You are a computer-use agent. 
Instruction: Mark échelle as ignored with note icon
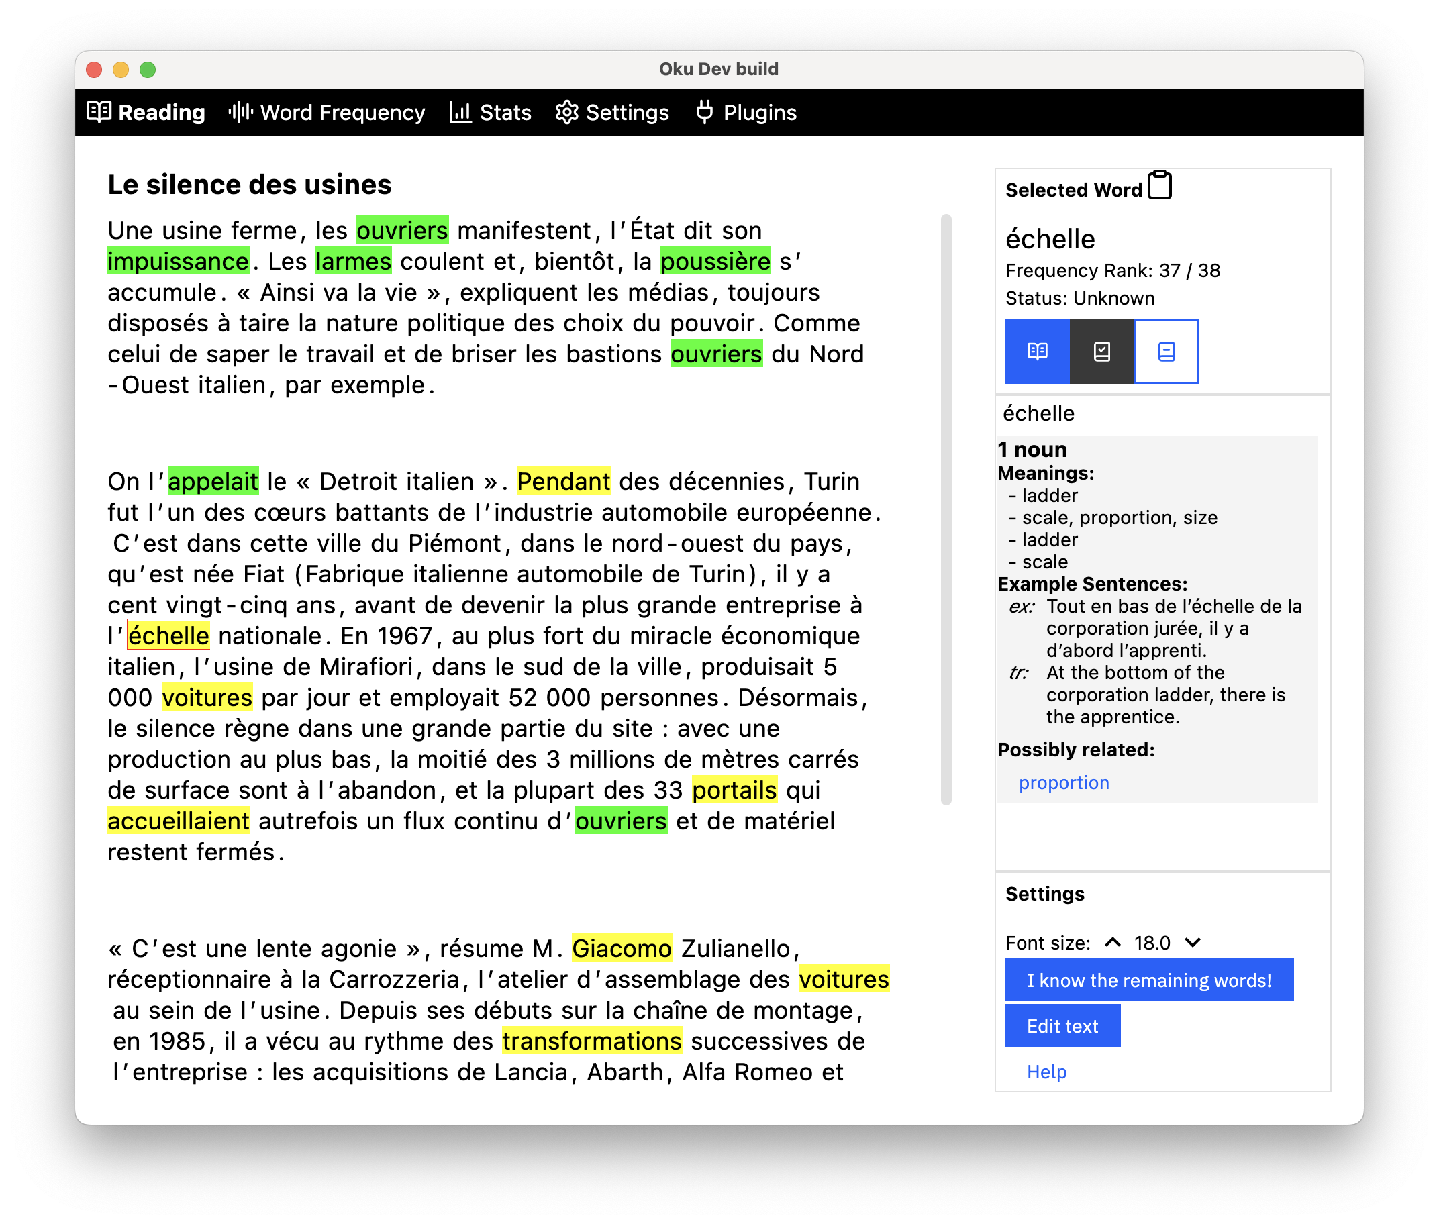coord(1167,351)
